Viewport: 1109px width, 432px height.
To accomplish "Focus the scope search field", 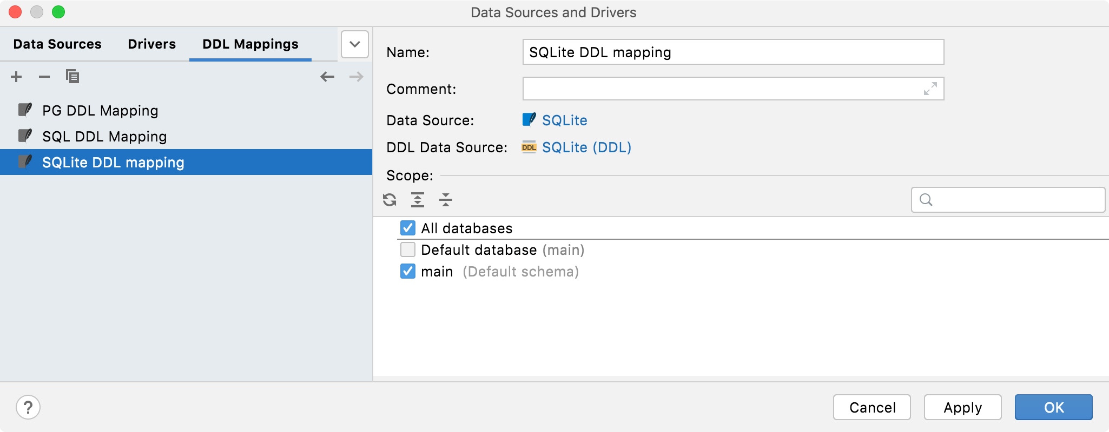I will tap(1008, 200).
